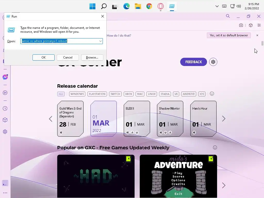Open GX Corner settings gear
Viewport: 264px width, 198px height.
[x=213, y=62]
